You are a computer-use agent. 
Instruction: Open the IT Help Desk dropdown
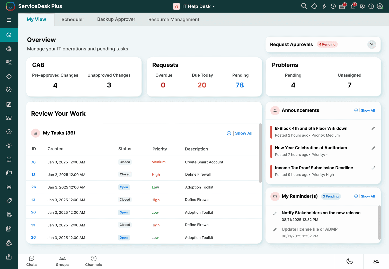194,6
